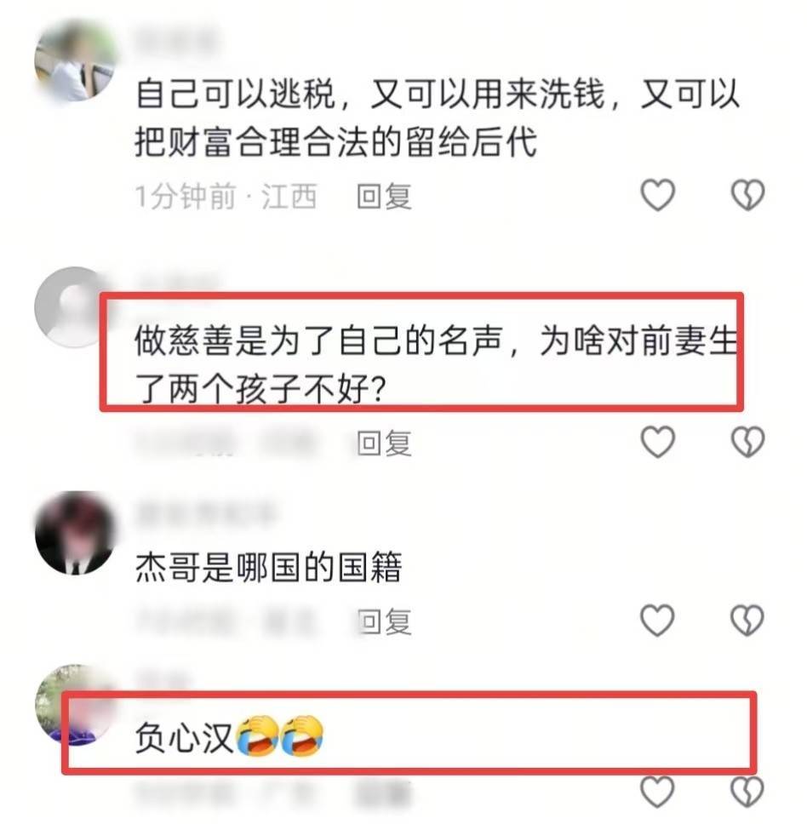The height and width of the screenshot is (824, 807).
Task: Like the 负心汉 comment
Action: (658, 792)
